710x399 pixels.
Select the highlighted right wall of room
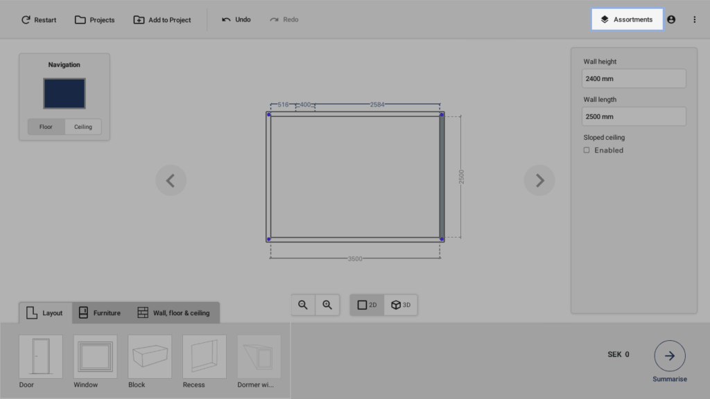[x=442, y=177]
